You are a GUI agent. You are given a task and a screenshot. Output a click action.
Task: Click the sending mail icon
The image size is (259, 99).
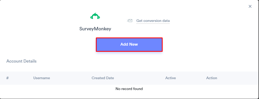tap(130, 21)
